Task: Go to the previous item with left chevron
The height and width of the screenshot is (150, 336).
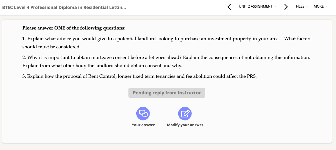Action: (229, 7)
